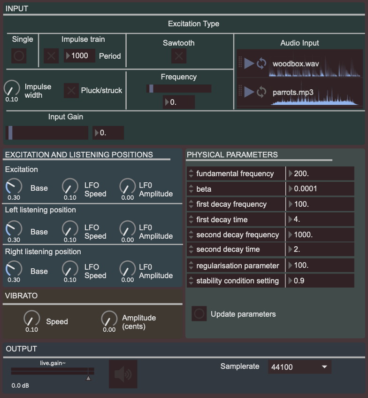Click the Excitation LFO Amplitude dial

point(128,187)
